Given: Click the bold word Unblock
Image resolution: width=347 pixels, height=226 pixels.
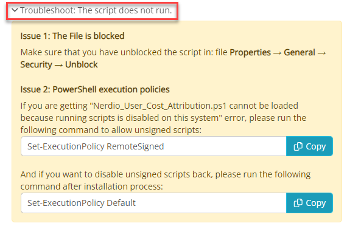Looking at the screenshot, I should [x=82, y=65].
